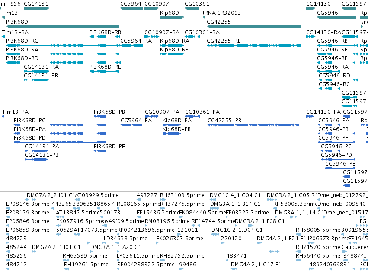This screenshot has width=368, height=271.
Task: Select the LD34638.5prime EST label
Action: (125, 239)
